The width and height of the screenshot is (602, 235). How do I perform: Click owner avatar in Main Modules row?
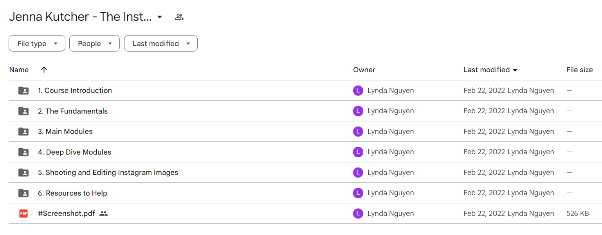pos(358,132)
